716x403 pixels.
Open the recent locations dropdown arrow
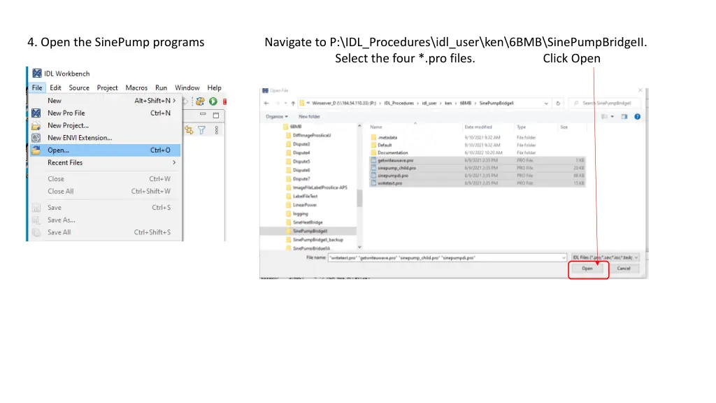[285, 104]
